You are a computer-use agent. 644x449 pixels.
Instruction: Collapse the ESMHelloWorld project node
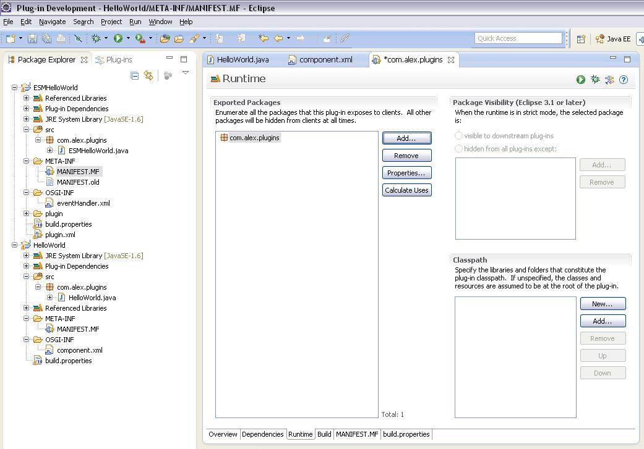pyautogui.click(x=15, y=87)
